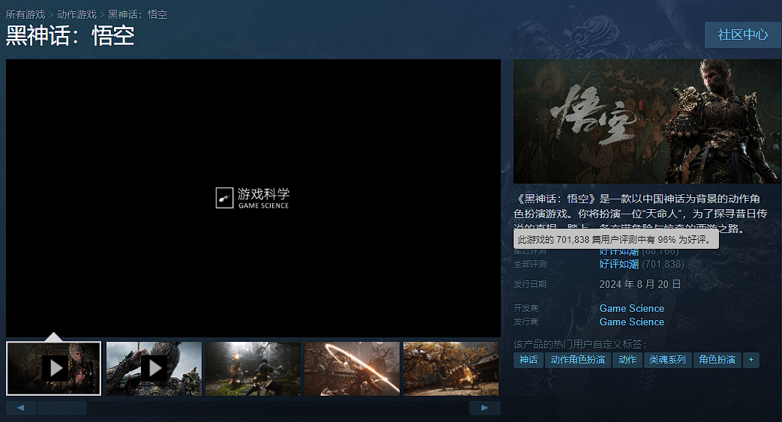Select the 类魂系列 tag

click(x=667, y=360)
